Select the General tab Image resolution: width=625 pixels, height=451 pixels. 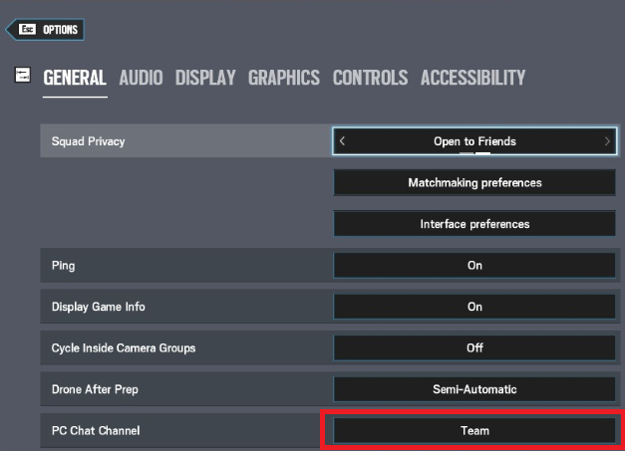pyautogui.click(x=75, y=78)
